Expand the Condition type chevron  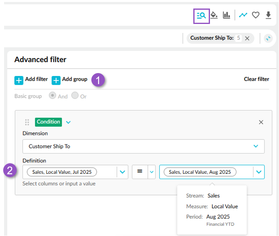[x=68, y=122]
